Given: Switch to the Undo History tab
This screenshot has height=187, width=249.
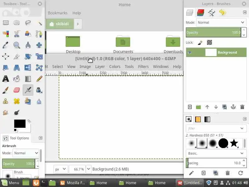Looking at the screenshot, I should coord(223,12).
